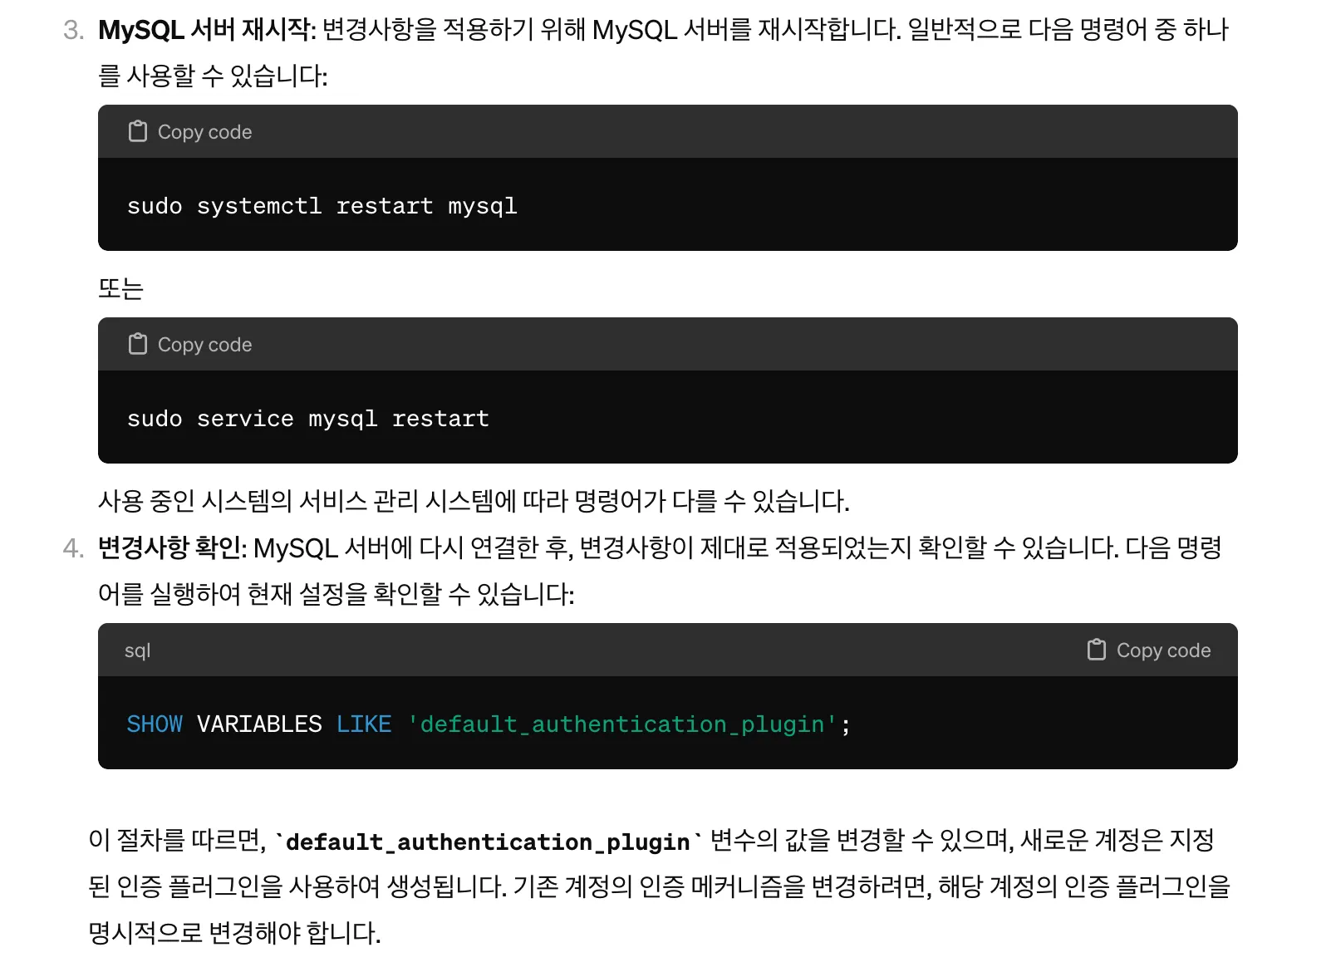Click the sql language label
Image resolution: width=1331 pixels, height=967 pixels.
click(137, 650)
